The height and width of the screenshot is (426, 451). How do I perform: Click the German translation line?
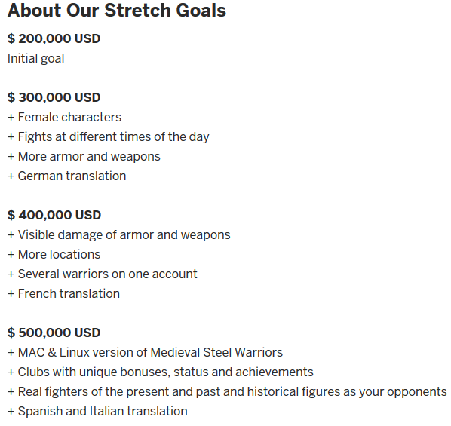click(66, 176)
